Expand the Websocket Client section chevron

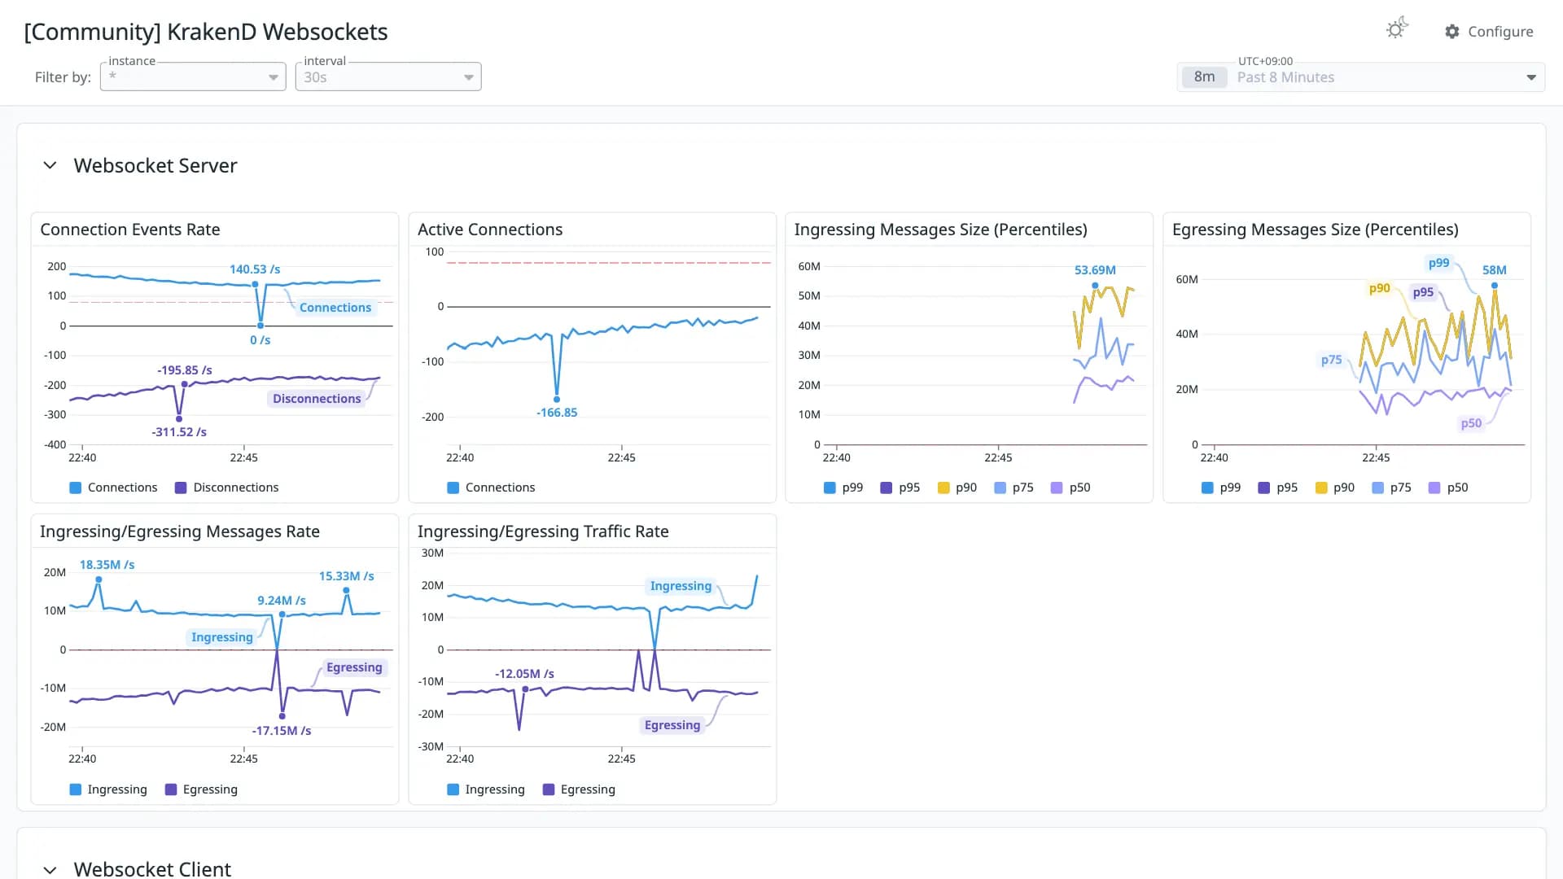(x=50, y=869)
